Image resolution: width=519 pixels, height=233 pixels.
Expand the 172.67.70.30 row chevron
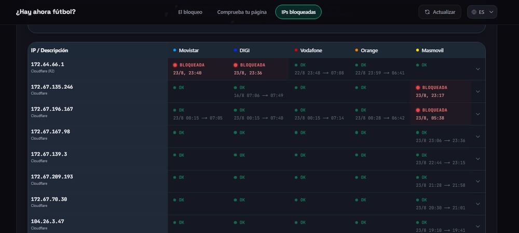(477, 204)
